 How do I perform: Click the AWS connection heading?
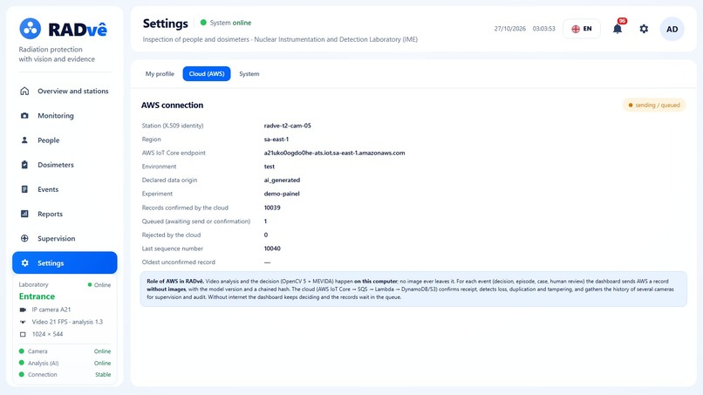[172, 105]
